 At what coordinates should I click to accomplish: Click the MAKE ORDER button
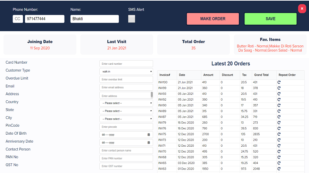click(213, 19)
